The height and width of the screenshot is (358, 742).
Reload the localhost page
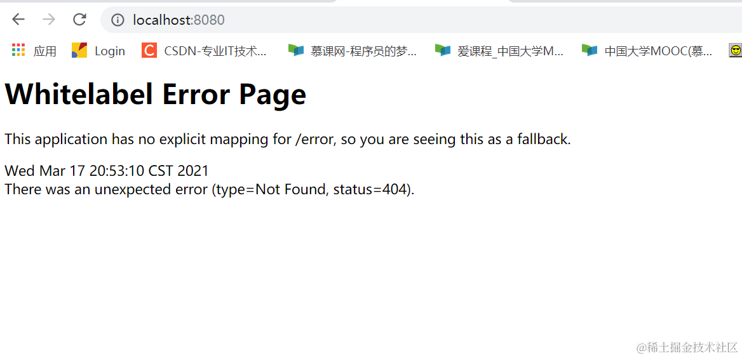point(79,20)
